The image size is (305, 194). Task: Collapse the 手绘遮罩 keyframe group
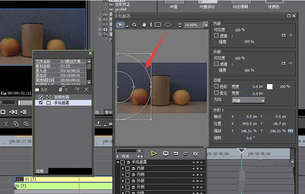pos(118,162)
